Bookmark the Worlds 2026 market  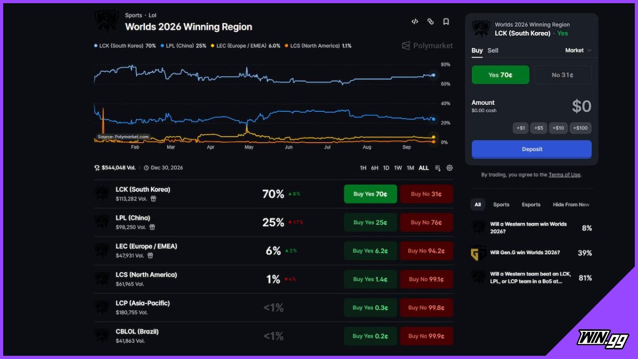click(x=446, y=22)
